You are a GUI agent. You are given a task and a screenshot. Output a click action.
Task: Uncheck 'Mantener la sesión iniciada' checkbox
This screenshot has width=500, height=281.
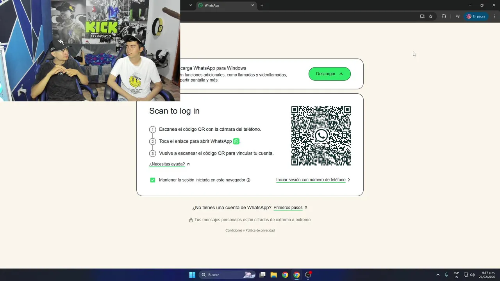click(153, 180)
